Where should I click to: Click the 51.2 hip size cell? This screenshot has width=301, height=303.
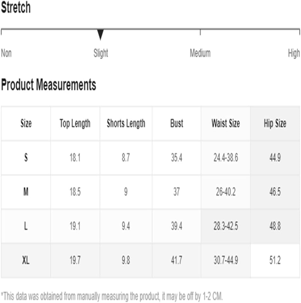[275, 260]
